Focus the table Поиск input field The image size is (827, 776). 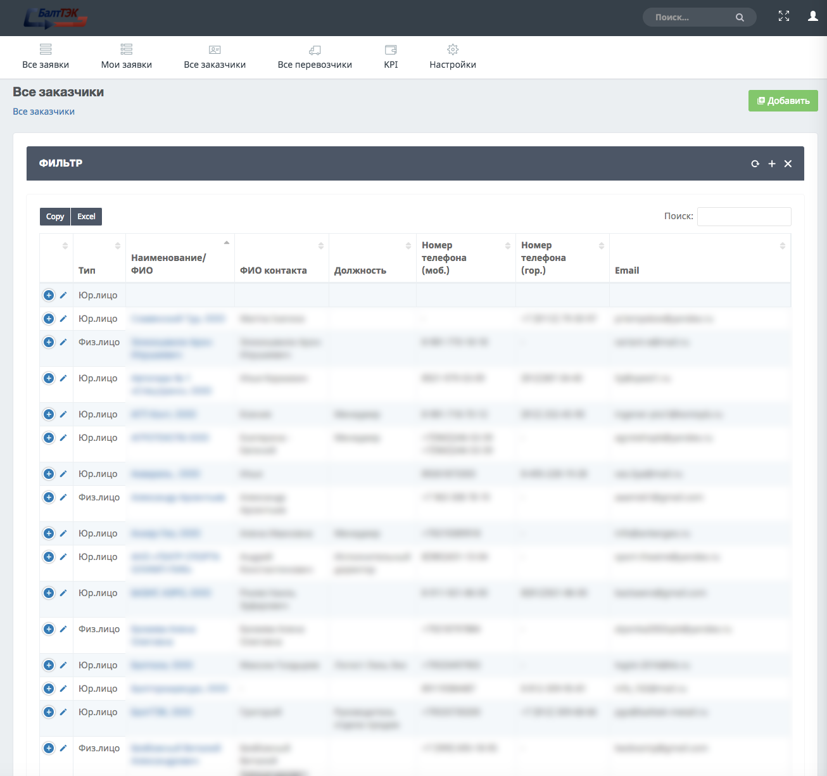(x=744, y=217)
